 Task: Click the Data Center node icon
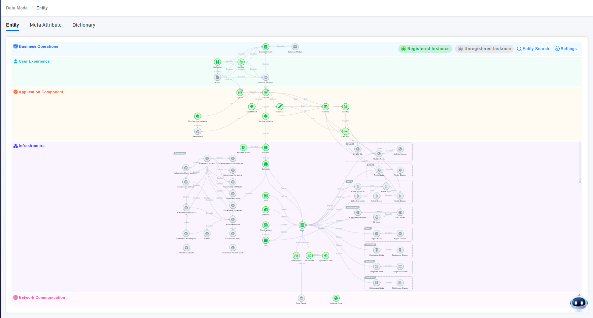(x=301, y=298)
